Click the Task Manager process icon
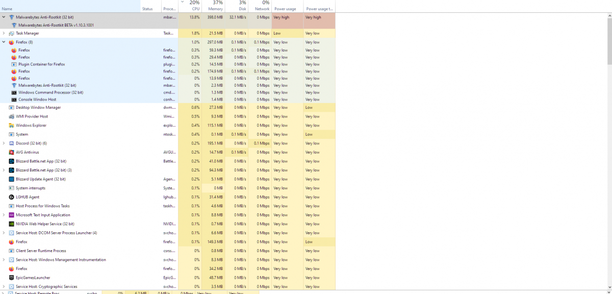 (11, 33)
